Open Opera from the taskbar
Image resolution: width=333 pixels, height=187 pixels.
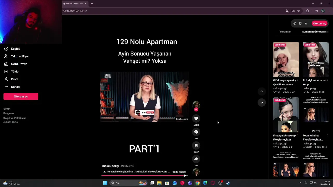213,183
